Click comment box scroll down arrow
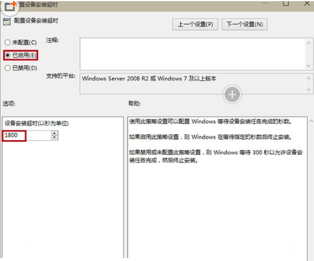Screen dimensions: 314x261 pyautogui.click(x=309, y=66)
